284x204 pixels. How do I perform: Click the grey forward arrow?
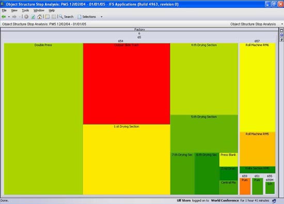(14, 17)
